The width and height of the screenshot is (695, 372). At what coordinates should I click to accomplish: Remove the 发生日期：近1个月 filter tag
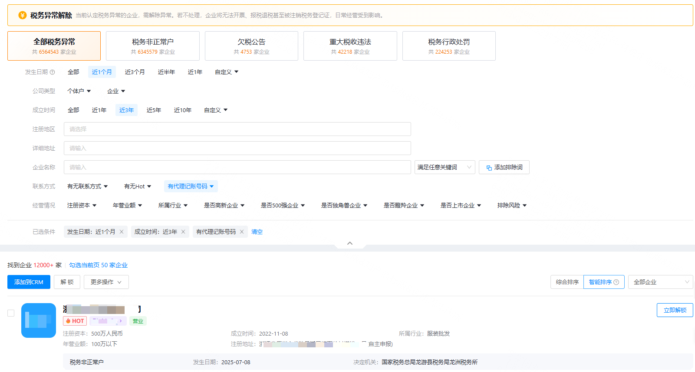(x=122, y=232)
